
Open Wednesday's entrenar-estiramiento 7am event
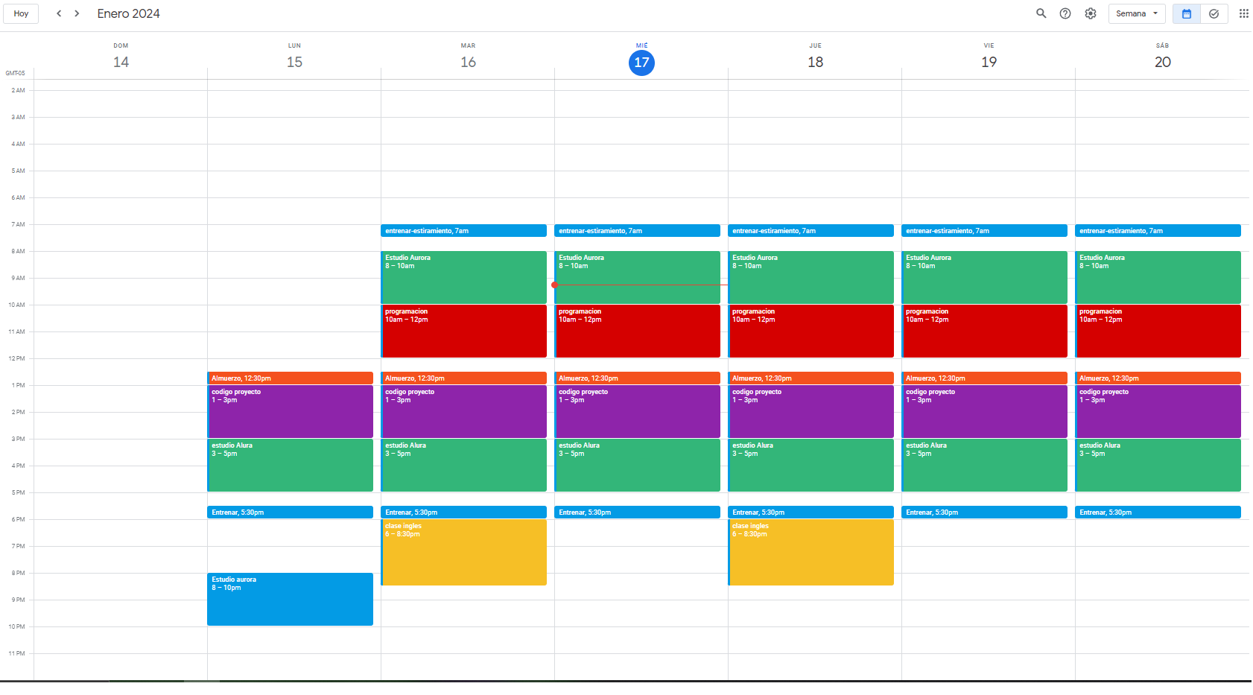click(637, 231)
